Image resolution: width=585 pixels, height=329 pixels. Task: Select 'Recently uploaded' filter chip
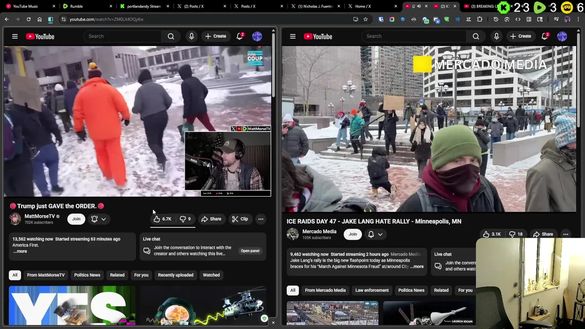175,275
